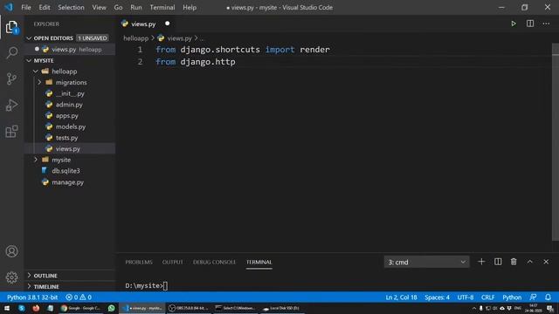The image size is (559, 314).
Task: Change line endings via CRLF
Action: click(487, 297)
